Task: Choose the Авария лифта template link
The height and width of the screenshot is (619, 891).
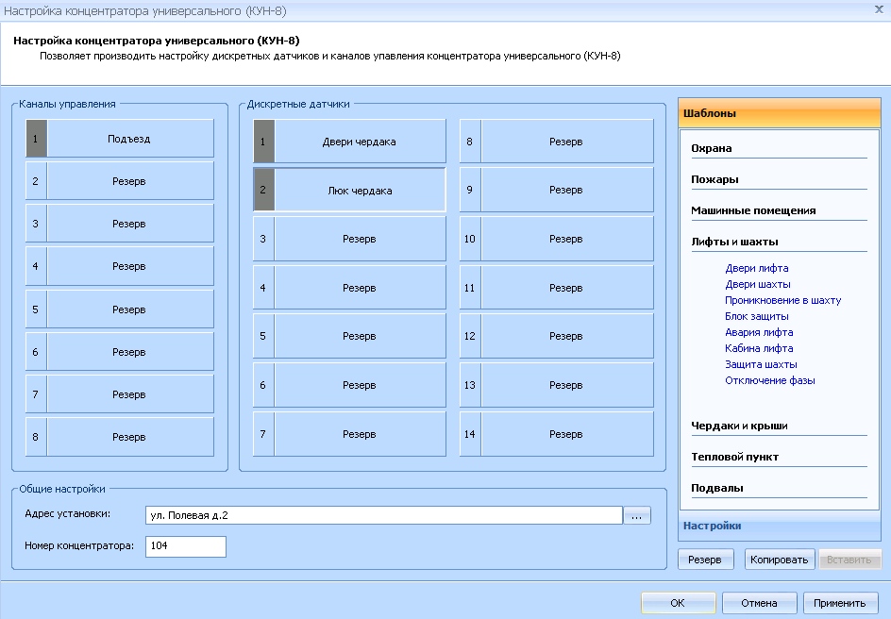Action: pyautogui.click(x=759, y=332)
